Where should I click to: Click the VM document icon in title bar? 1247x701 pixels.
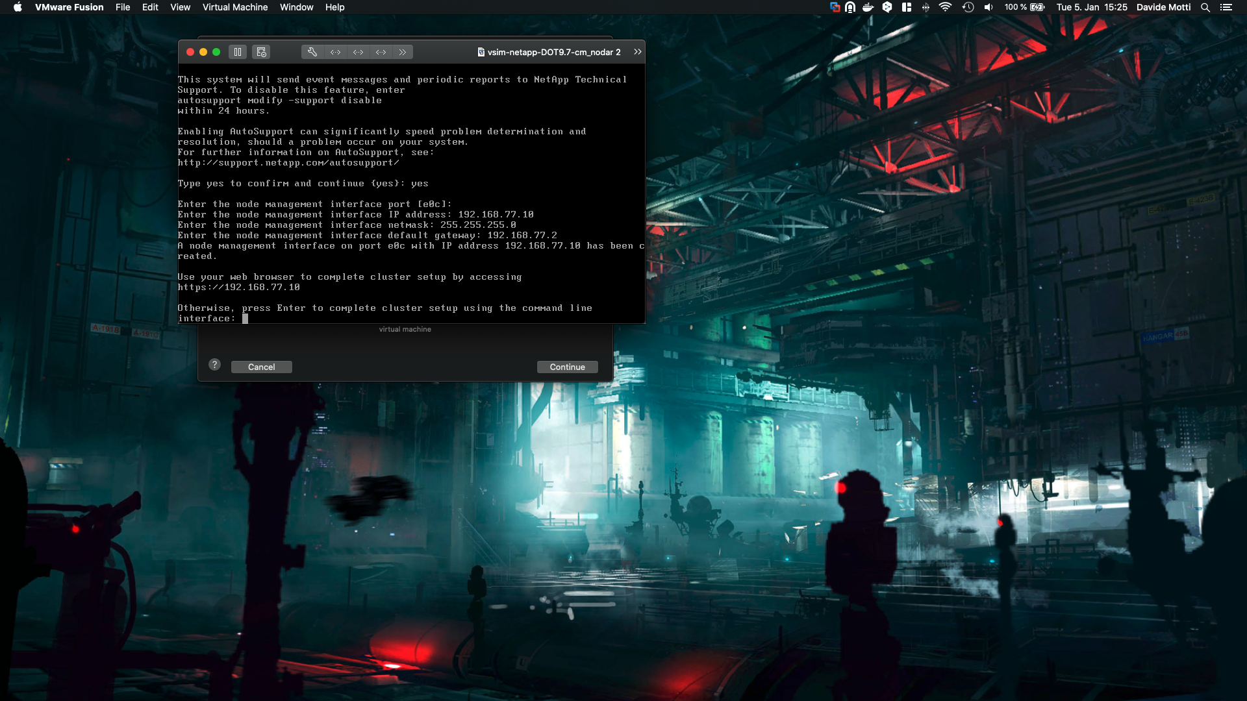(x=481, y=52)
